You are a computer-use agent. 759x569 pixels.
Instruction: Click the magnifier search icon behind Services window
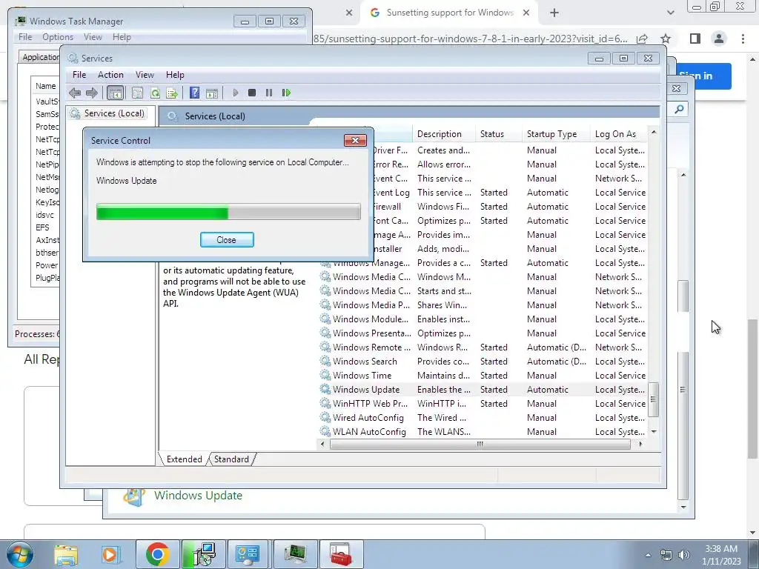(679, 110)
